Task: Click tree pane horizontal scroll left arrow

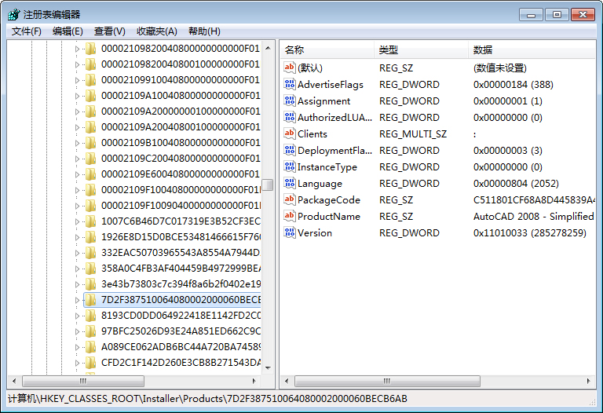Action: 14,381
